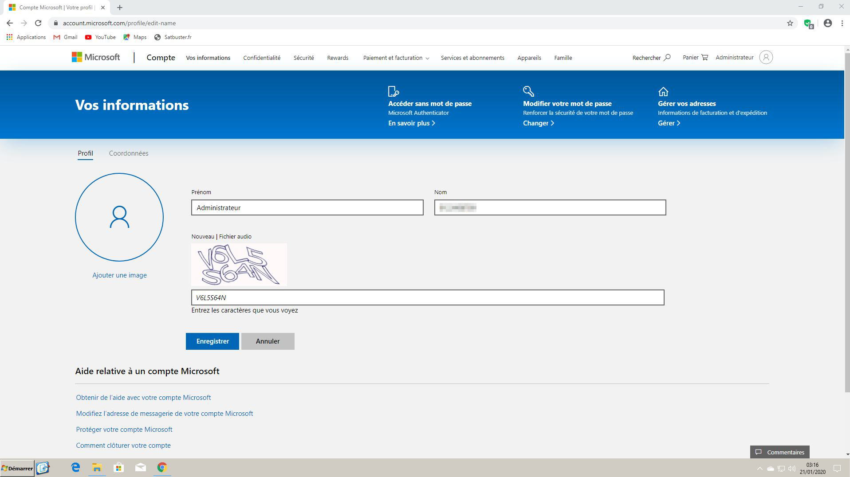Open Modifiez l'adresse de messagerie link
The height and width of the screenshot is (477, 850).
[165, 414]
